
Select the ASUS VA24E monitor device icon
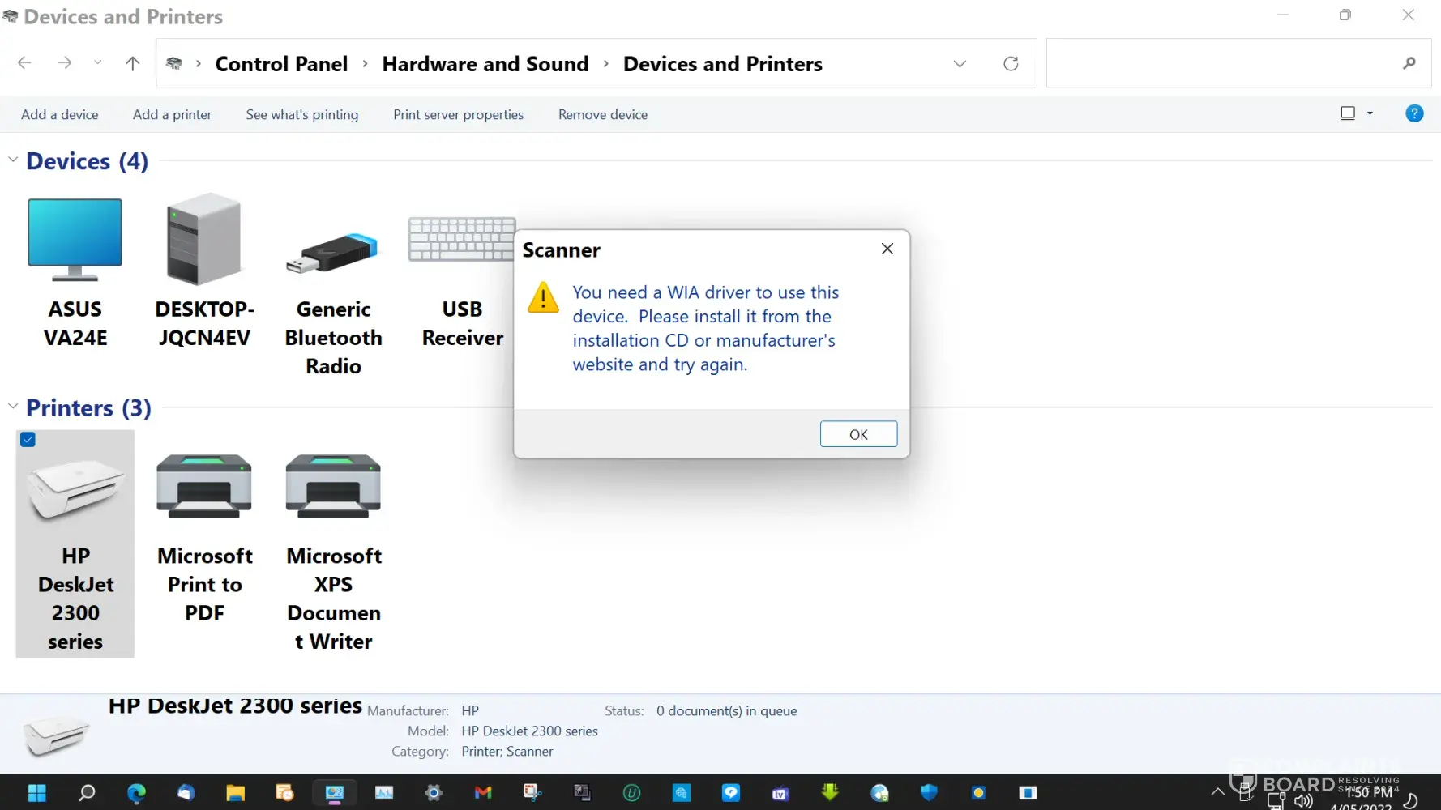(75, 241)
